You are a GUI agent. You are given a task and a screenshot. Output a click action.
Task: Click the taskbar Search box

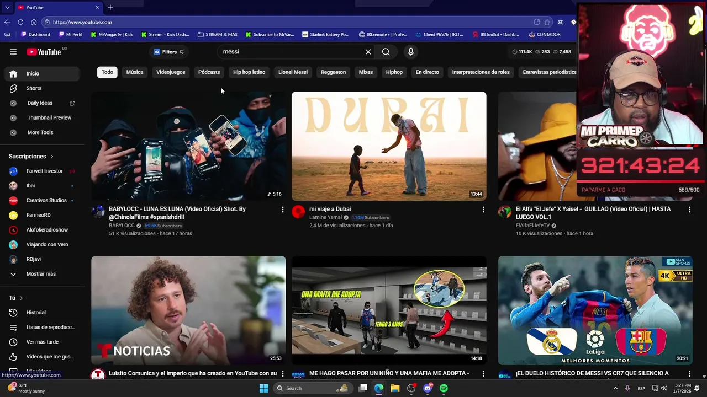(x=313, y=388)
